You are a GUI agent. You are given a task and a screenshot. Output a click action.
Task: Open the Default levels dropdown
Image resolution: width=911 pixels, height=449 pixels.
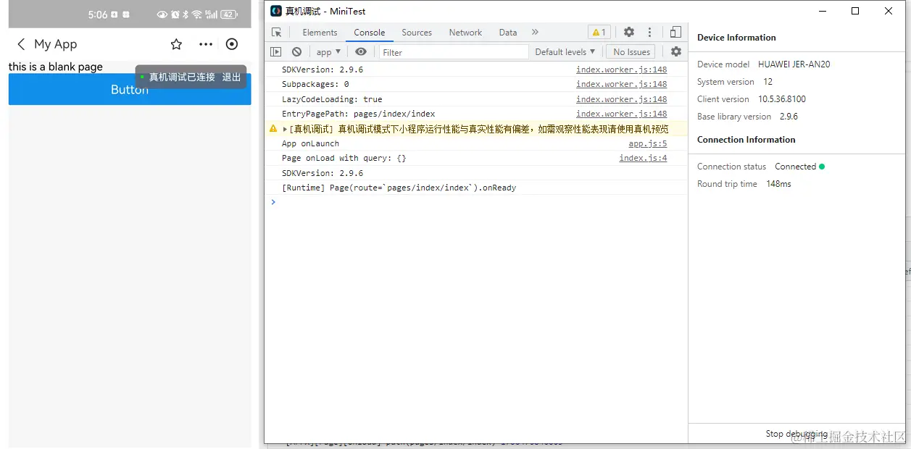(565, 52)
